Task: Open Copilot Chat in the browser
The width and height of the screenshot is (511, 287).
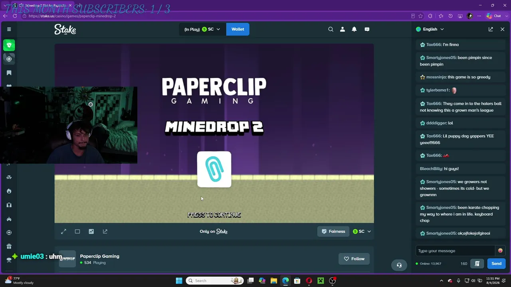Action: [494, 16]
